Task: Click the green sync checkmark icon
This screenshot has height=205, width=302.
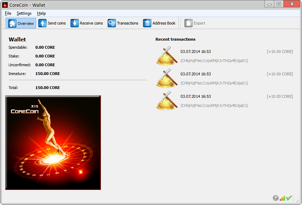Action: [x=289, y=198]
